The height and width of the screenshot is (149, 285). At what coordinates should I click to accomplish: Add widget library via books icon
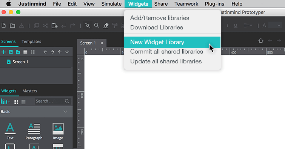tap(5, 101)
